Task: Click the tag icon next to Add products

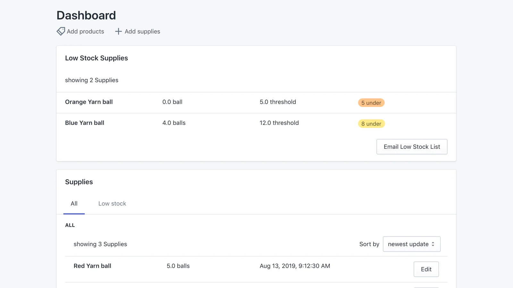Action: pyautogui.click(x=61, y=31)
